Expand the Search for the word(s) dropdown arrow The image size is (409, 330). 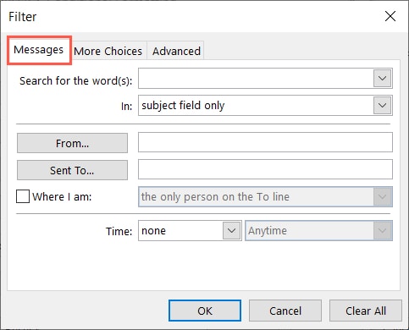383,78
